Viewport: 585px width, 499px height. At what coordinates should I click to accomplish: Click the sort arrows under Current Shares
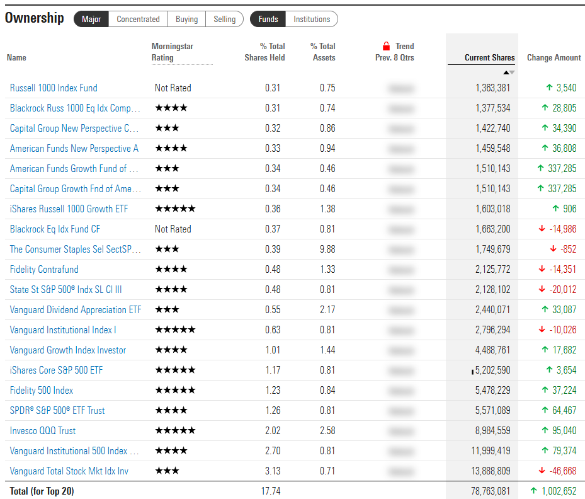(x=509, y=72)
